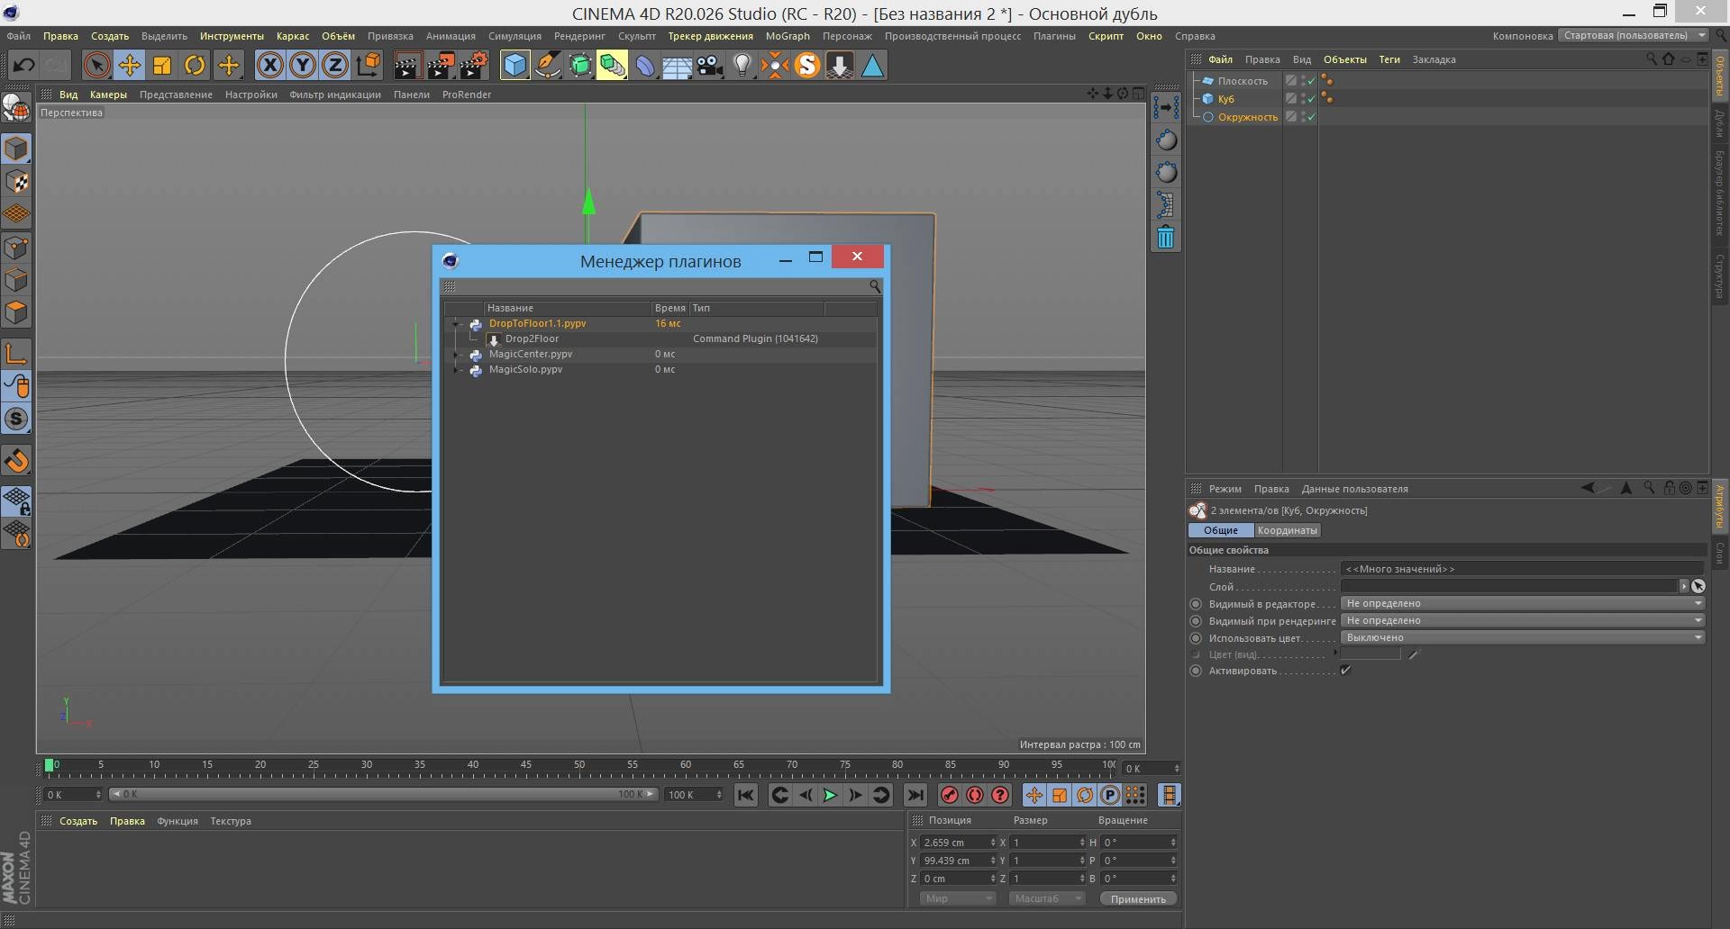The image size is (1730, 929).
Task: Click the Применить button
Action: coord(1138,898)
